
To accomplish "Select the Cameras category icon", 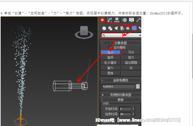I will pos(122,28).
